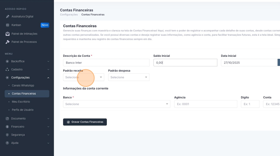This screenshot has height=156, width=280.
Task: Click the Segurança cloud icon
Action: pos(7,135)
